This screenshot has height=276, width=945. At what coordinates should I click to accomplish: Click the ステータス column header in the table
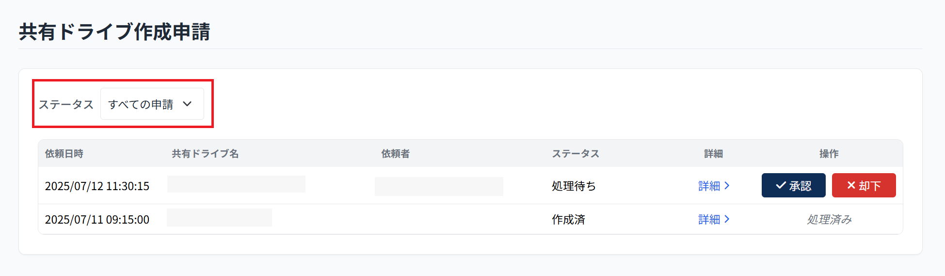pos(576,154)
